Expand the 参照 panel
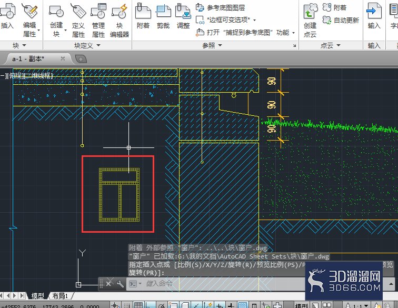Image resolution: width=398 pixels, height=308 pixels. (x=212, y=45)
